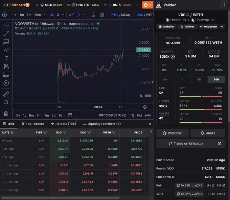Image resolution: width=230 pixels, height=200 pixels.
Task: Set price Alerts
Action: point(208,133)
